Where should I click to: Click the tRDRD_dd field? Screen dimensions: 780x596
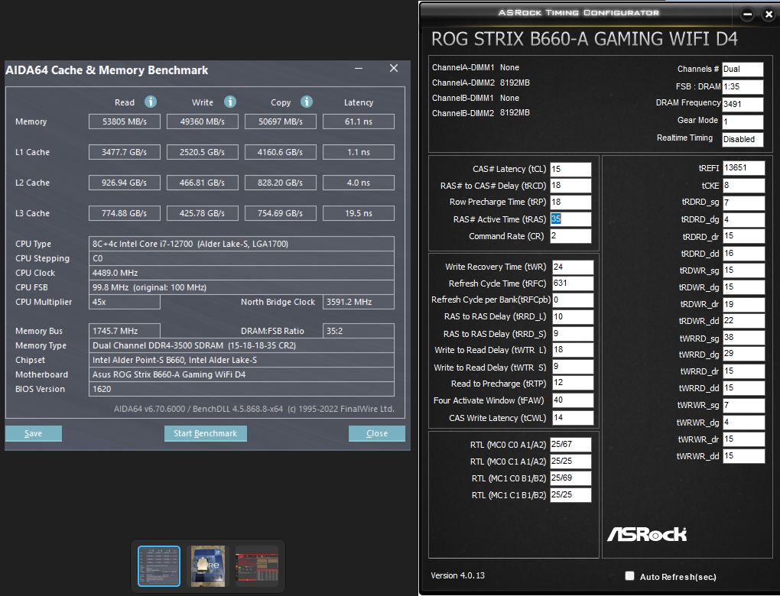coord(743,254)
